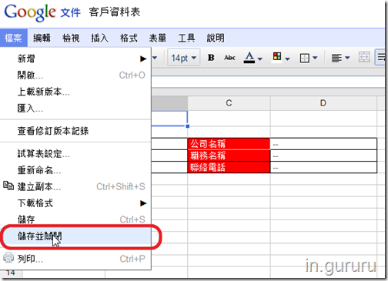
Task: Expand the 新增 submenu arrow
Action: point(143,59)
